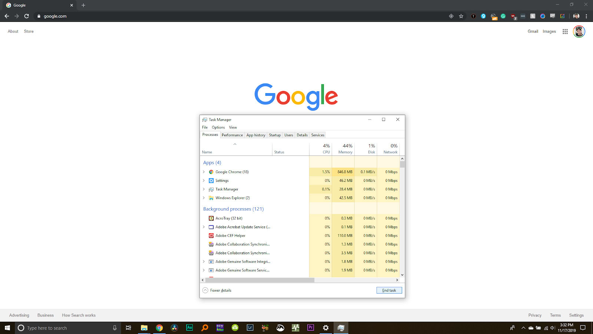This screenshot has height=334, width=593.
Task: Open the View menu in Task Manager
Action: pos(233,127)
